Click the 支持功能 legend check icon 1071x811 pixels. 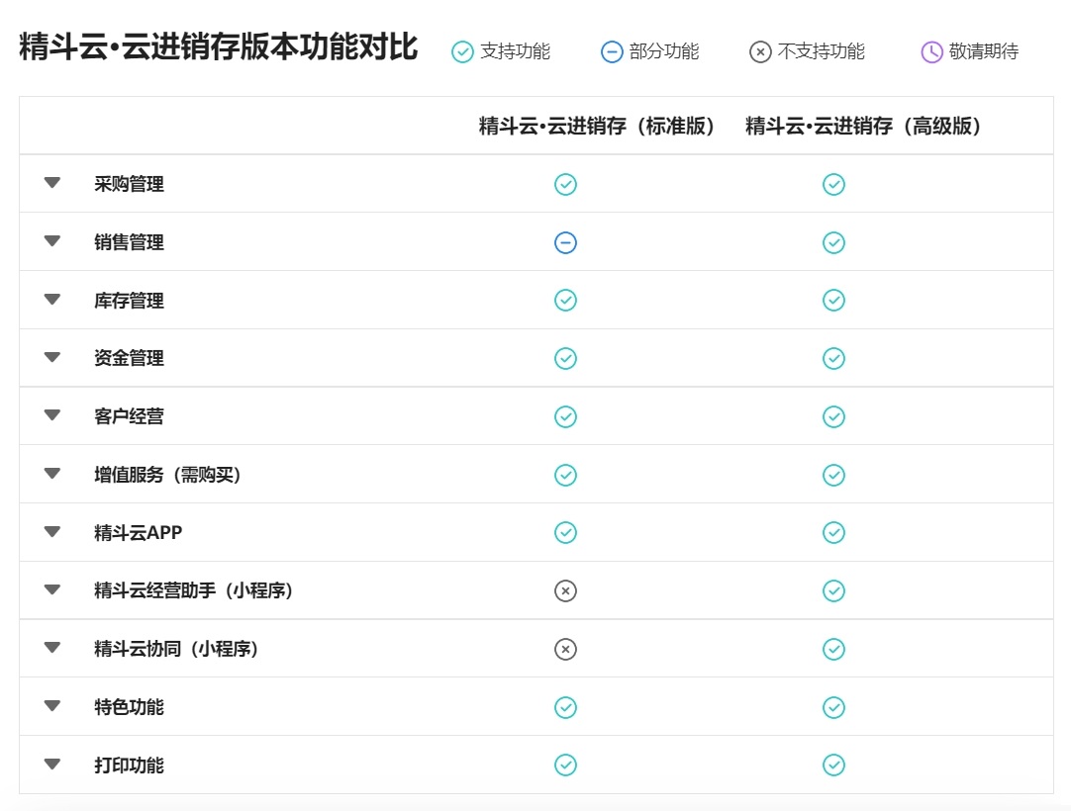tap(462, 51)
